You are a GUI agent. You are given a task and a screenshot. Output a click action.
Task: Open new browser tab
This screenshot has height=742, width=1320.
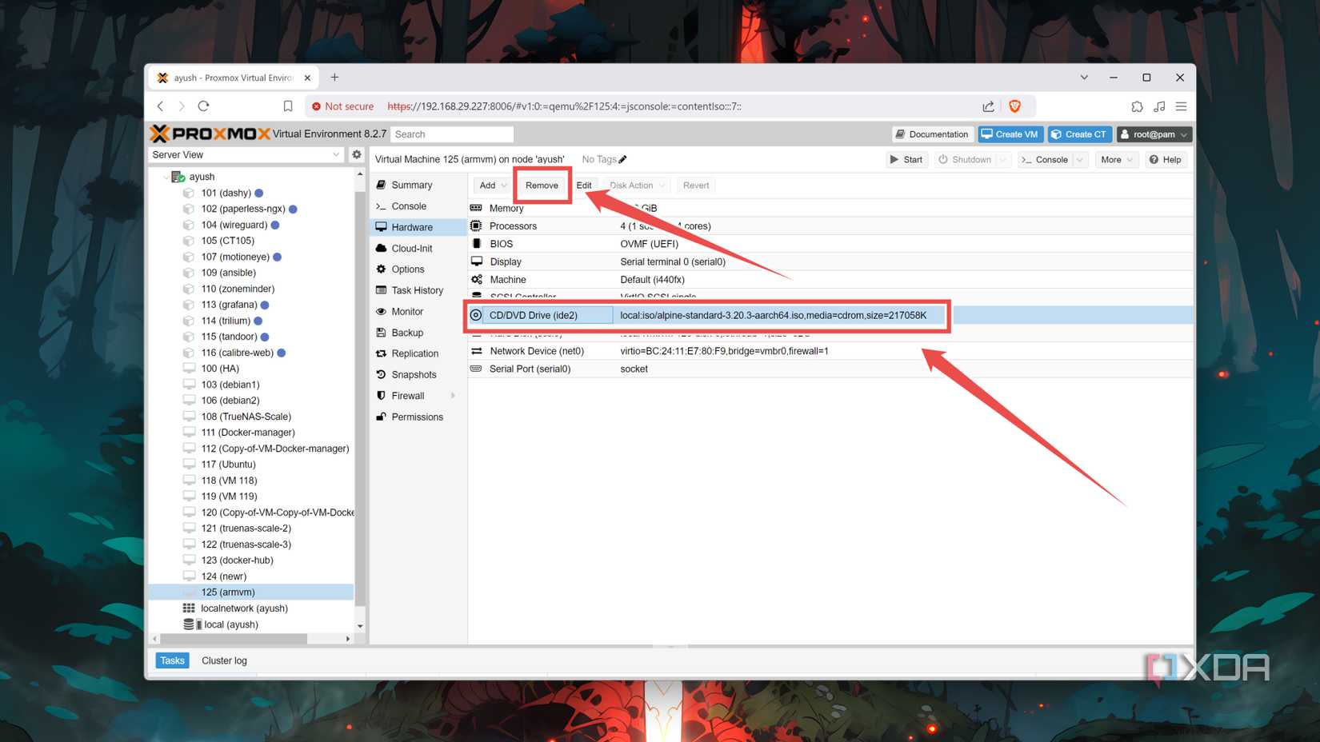pyautogui.click(x=334, y=78)
